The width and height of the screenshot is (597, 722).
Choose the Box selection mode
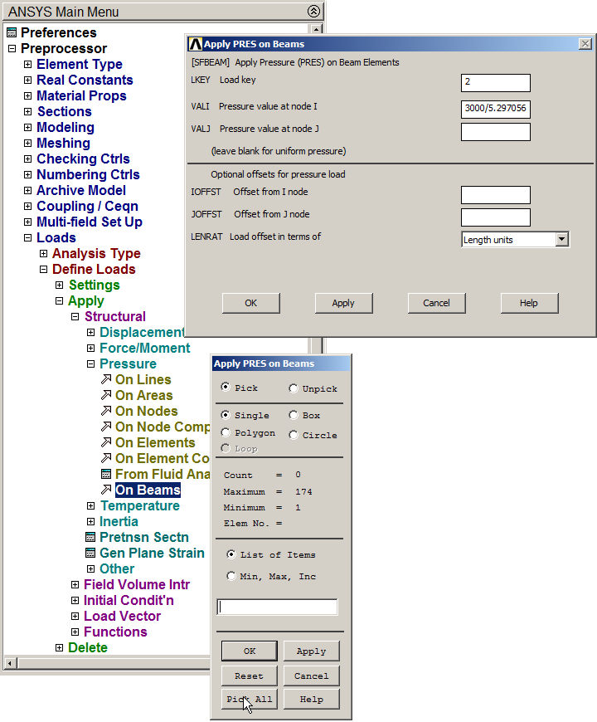[x=294, y=415]
